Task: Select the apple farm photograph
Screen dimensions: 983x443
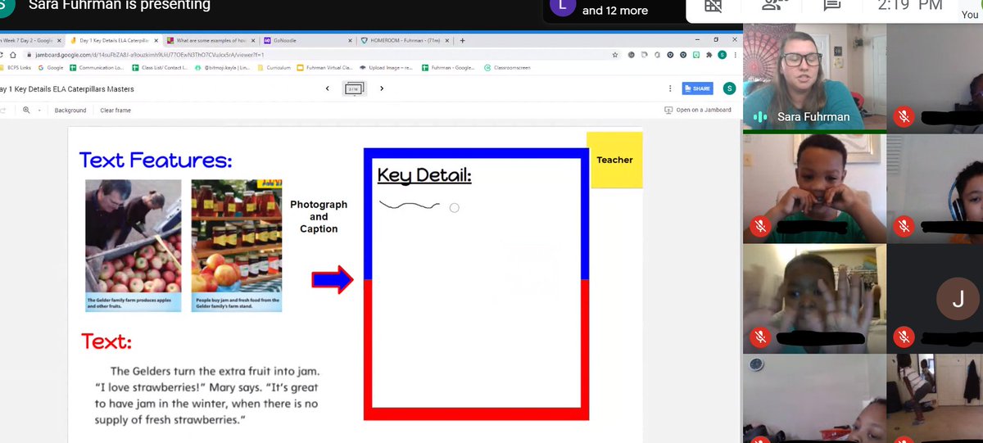Action: tap(134, 246)
